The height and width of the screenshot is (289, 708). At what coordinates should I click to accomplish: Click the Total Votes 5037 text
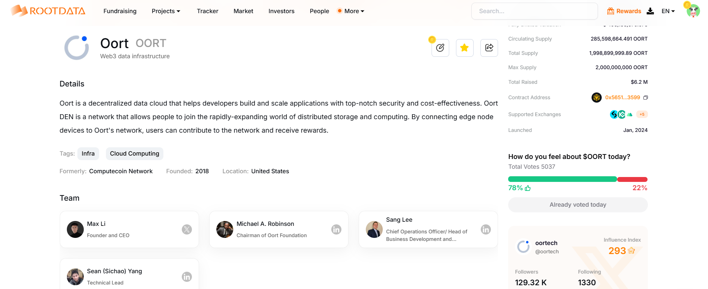(531, 166)
